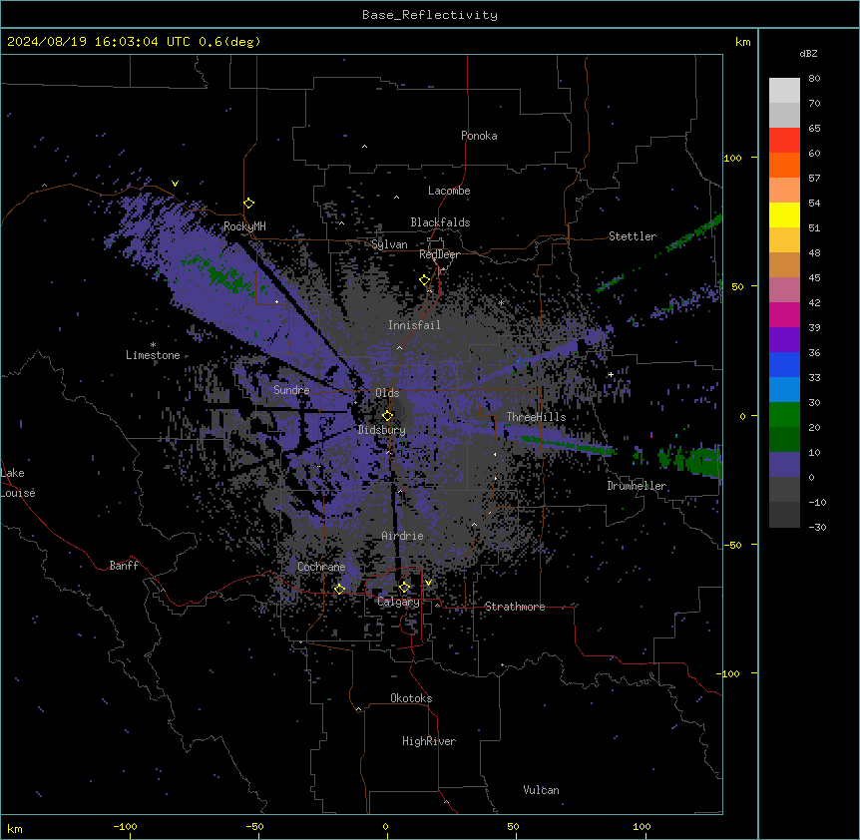Click the Banff label
This screenshot has width=860, height=840.
pyautogui.click(x=124, y=566)
